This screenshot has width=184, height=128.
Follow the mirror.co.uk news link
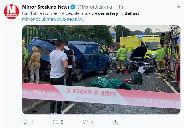point(53,19)
